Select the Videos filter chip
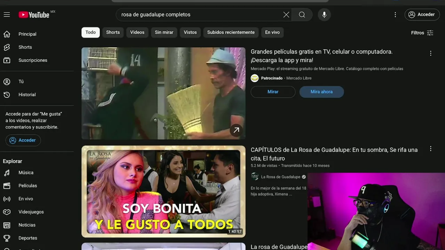Screen dimensions: 445x250 pyautogui.click(x=137, y=32)
